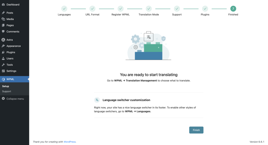The height and width of the screenshot is (145, 268).
Task: Click the Tools wrench icon
Action: [x=3, y=65]
